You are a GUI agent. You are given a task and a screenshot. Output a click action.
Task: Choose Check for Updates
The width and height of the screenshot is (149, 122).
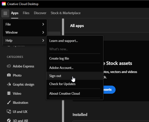[75, 84]
